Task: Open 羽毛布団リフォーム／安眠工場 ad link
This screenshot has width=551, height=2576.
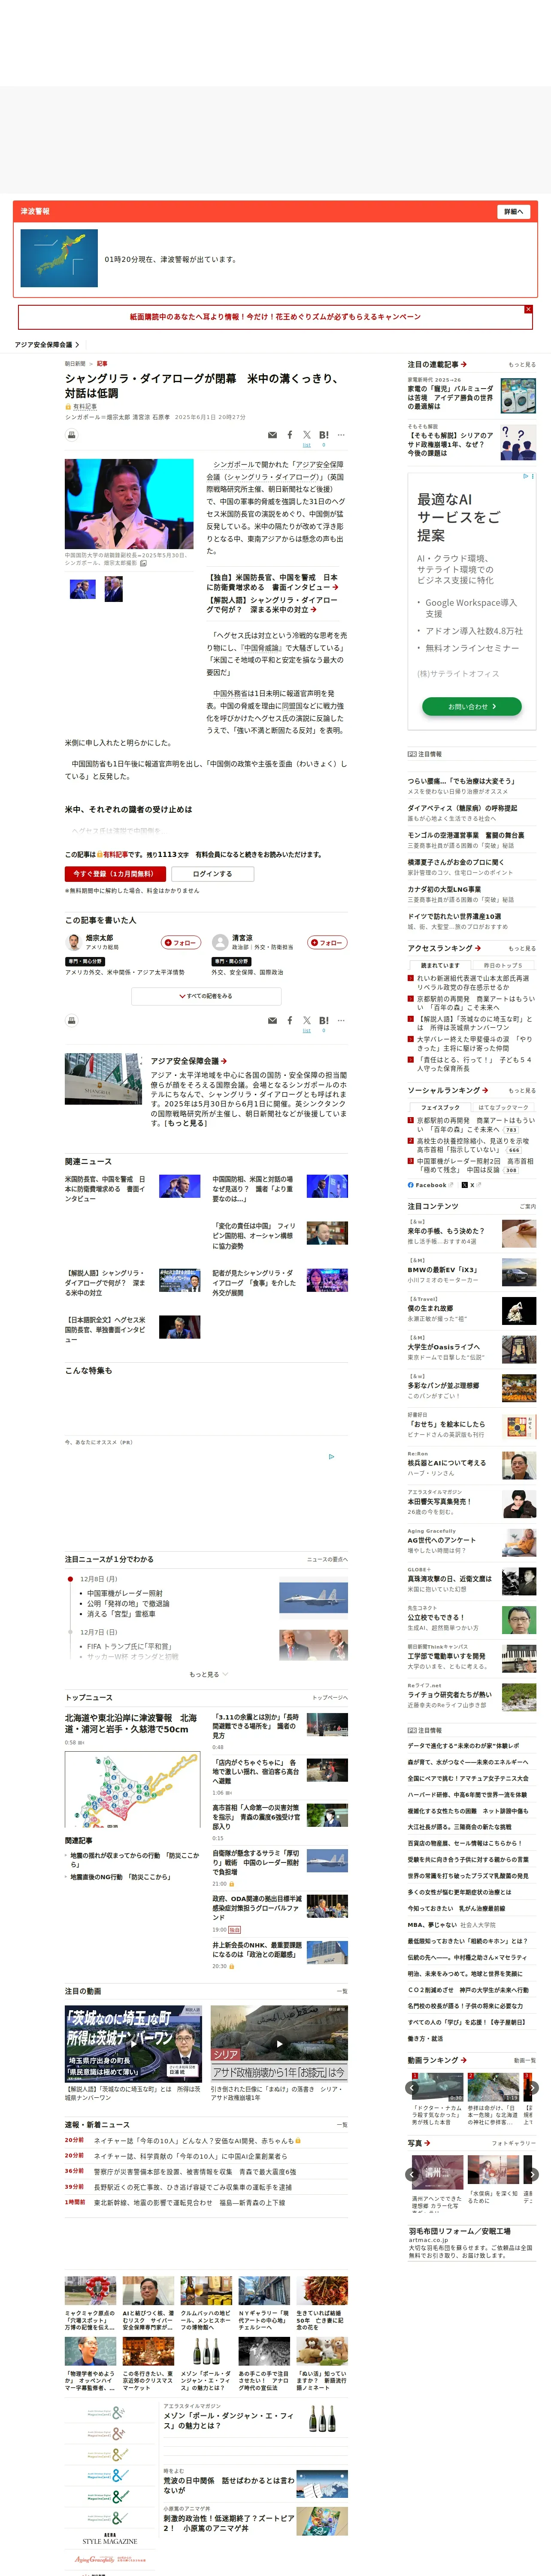Action: [459, 2231]
